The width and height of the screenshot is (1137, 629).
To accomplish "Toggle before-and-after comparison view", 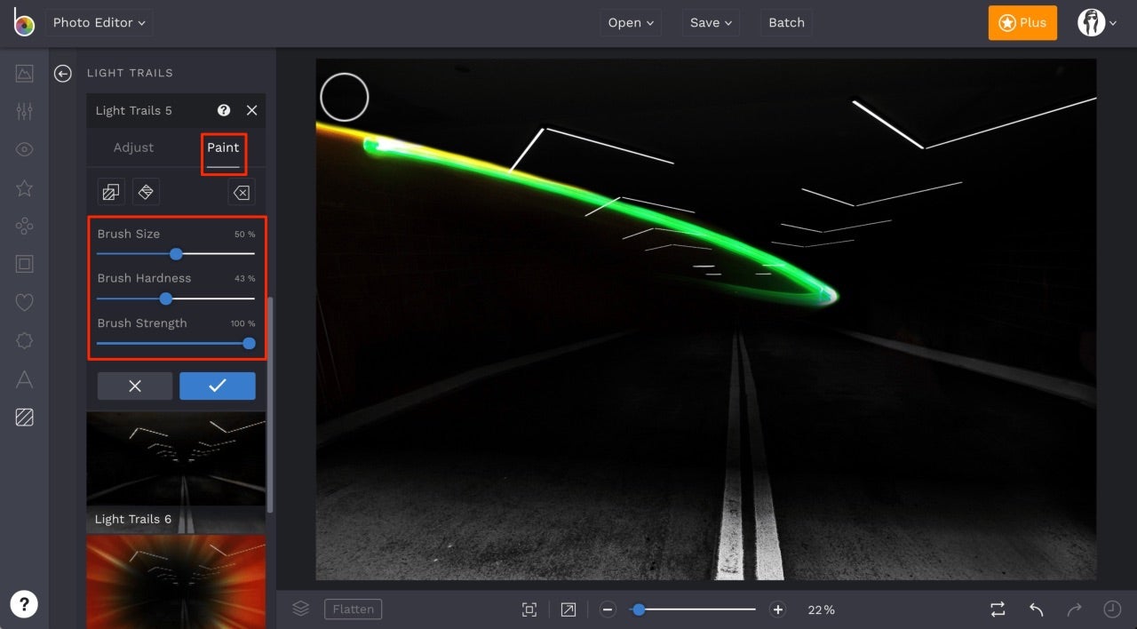I will tap(997, 609).
